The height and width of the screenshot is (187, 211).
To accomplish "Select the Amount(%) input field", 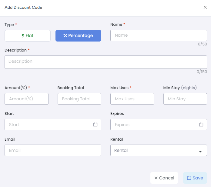I will 26,99.
